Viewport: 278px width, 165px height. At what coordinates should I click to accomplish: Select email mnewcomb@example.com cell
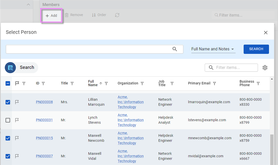click(210, 138)
